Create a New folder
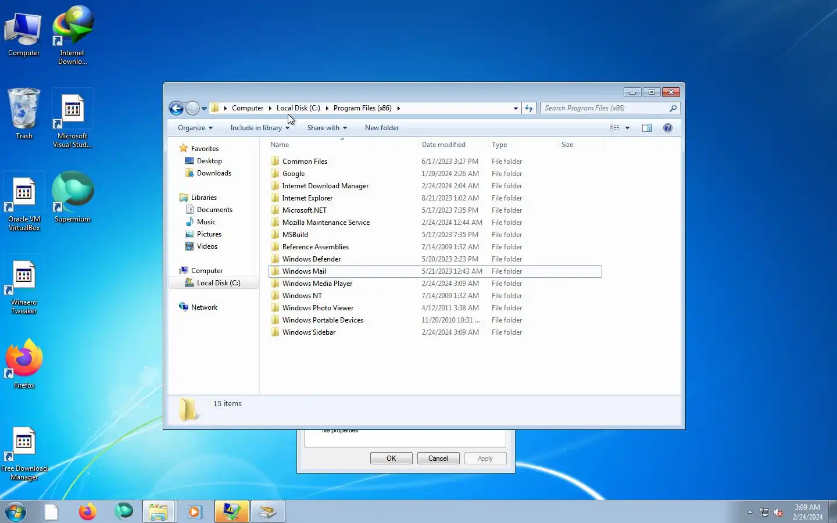Screen dimensions: 837x523 382,128
